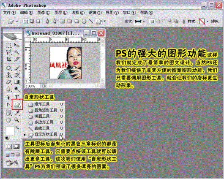Open the 滤镜 (Filter) menu

95,13
